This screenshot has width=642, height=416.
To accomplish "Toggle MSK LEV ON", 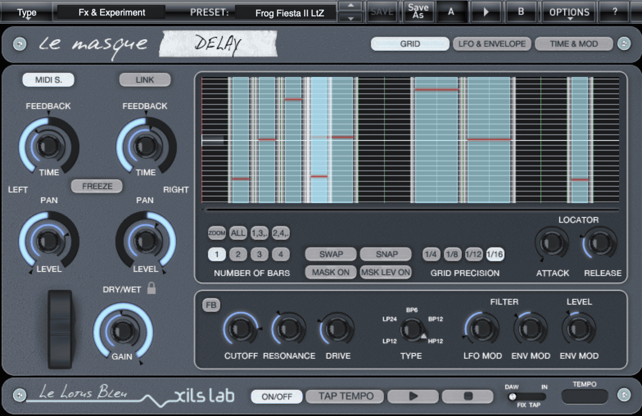I will point(385,272).
